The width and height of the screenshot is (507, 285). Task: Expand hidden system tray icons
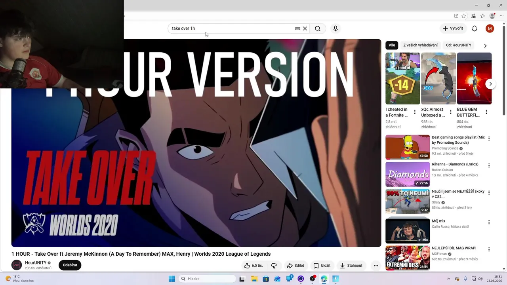click(x=448, y=279)
